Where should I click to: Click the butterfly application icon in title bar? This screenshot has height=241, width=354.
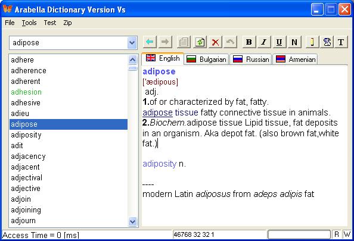8,9
